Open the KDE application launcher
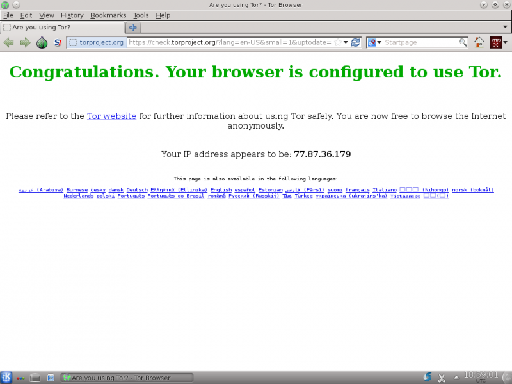512x384 pixels. coord(6,378)
